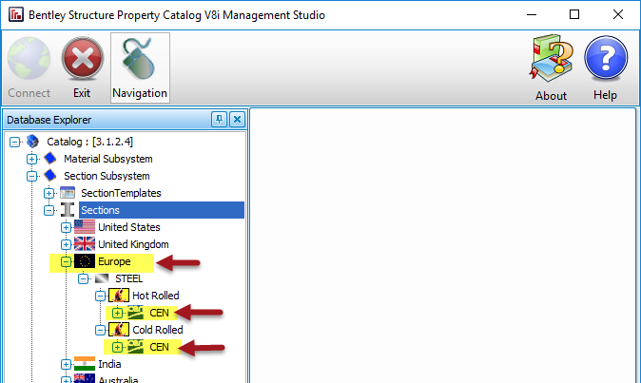
Task: Click the Hot Rolled icon
Action: (x=119, y=296)
